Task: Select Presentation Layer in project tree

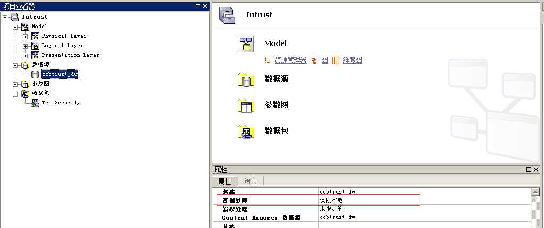Action: click(x=70, y=55)
